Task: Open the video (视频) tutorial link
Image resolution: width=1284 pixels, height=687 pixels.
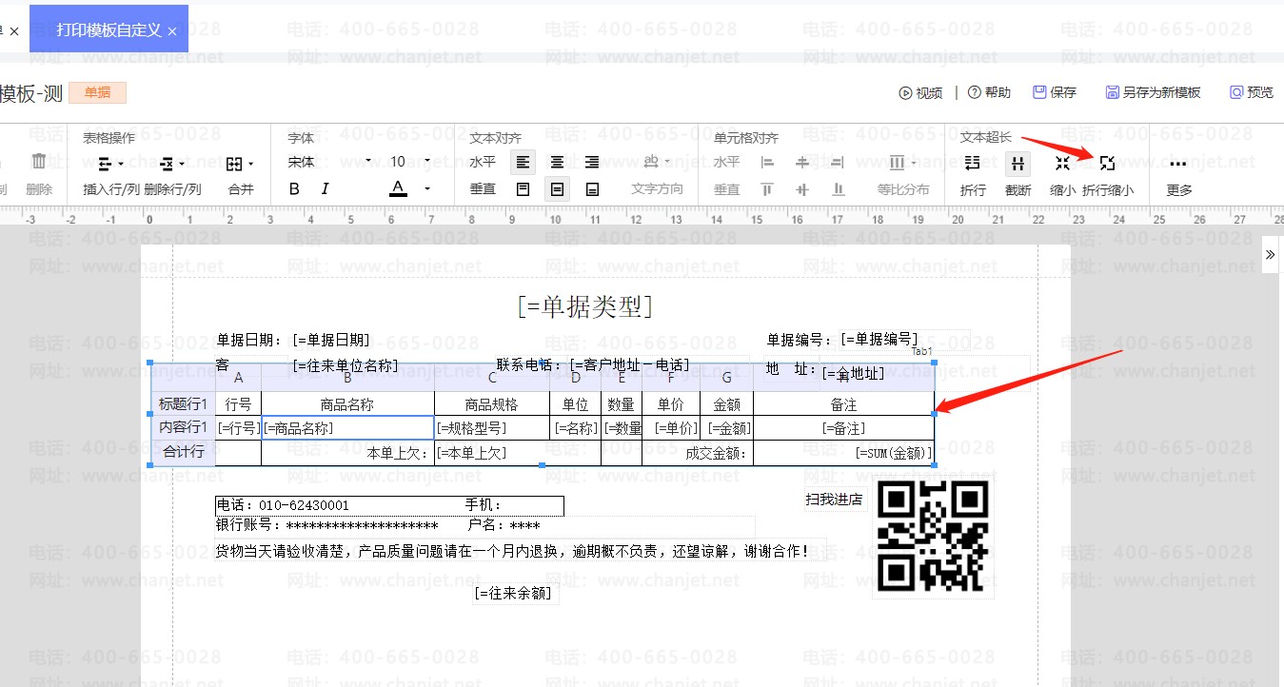Action: pos(920,92)
